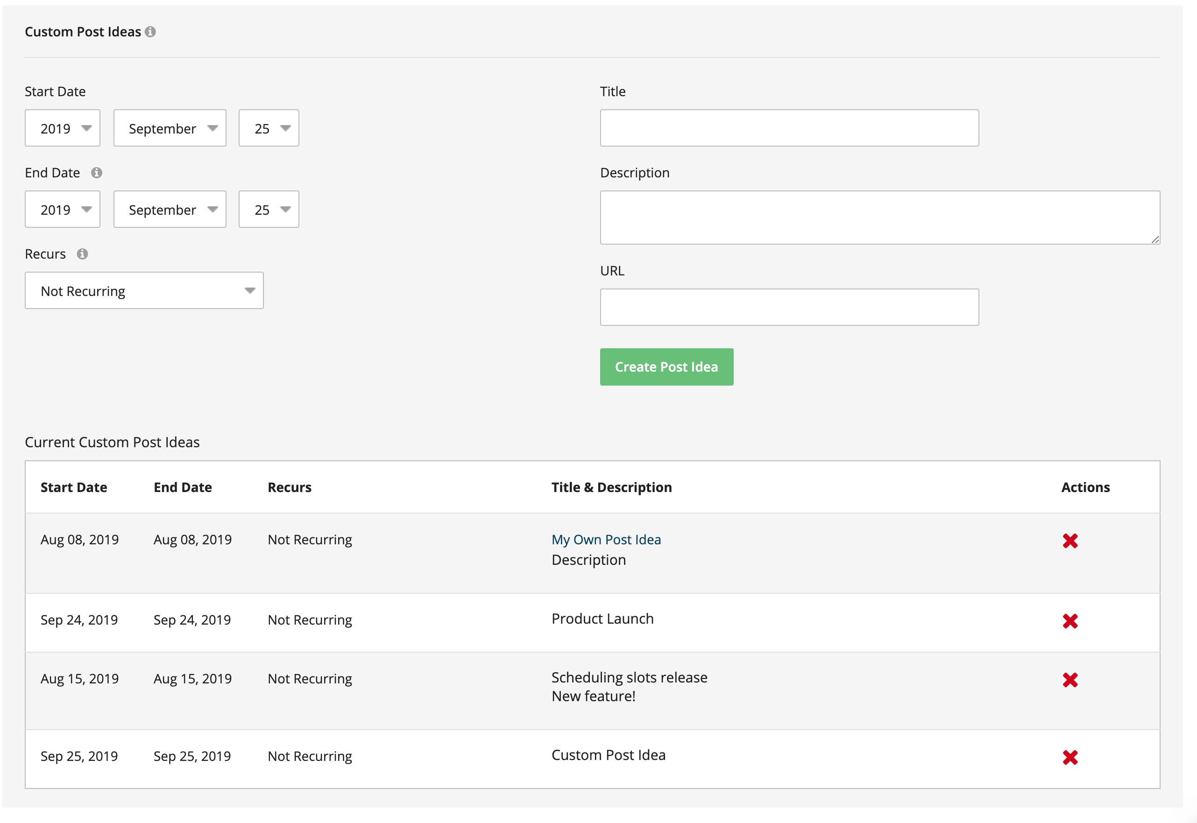Open the Start Date month dropdown
The height and width of the screenshot is (823, 1197).
click(170, 128)
